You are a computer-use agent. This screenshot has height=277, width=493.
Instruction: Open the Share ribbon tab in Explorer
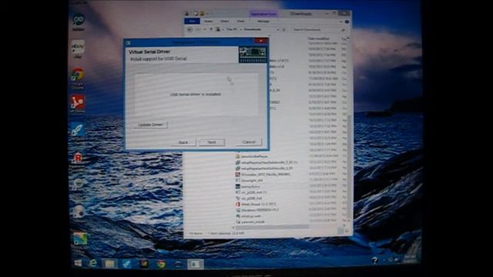[x=224, y=21]
